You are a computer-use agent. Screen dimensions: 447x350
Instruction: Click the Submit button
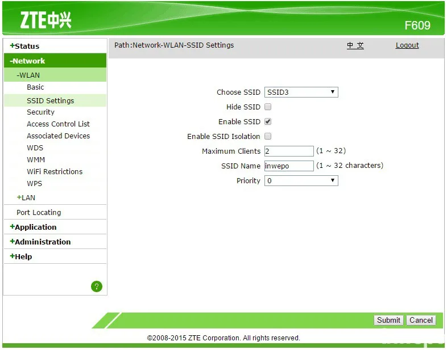pyautogui.click(x=388, y=320)
